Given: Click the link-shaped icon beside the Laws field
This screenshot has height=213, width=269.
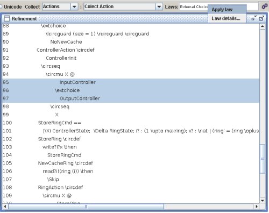Looking at the screenshot, I should [x=264, y=6].
